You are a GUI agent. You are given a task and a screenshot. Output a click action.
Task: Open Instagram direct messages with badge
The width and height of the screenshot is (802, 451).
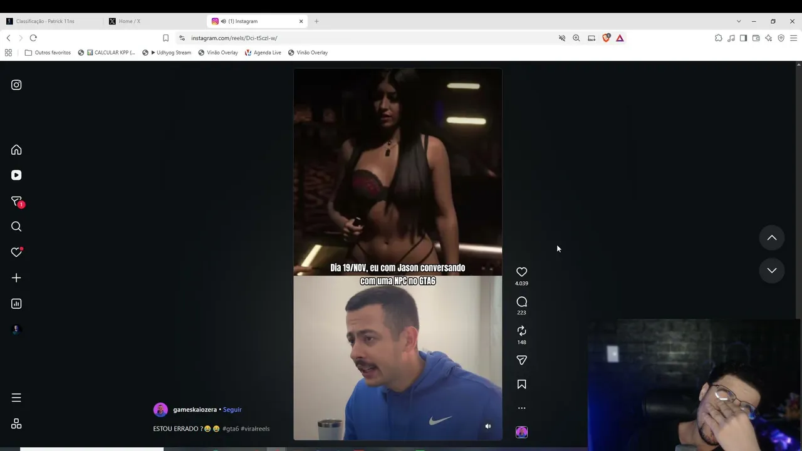pos(17,201)
